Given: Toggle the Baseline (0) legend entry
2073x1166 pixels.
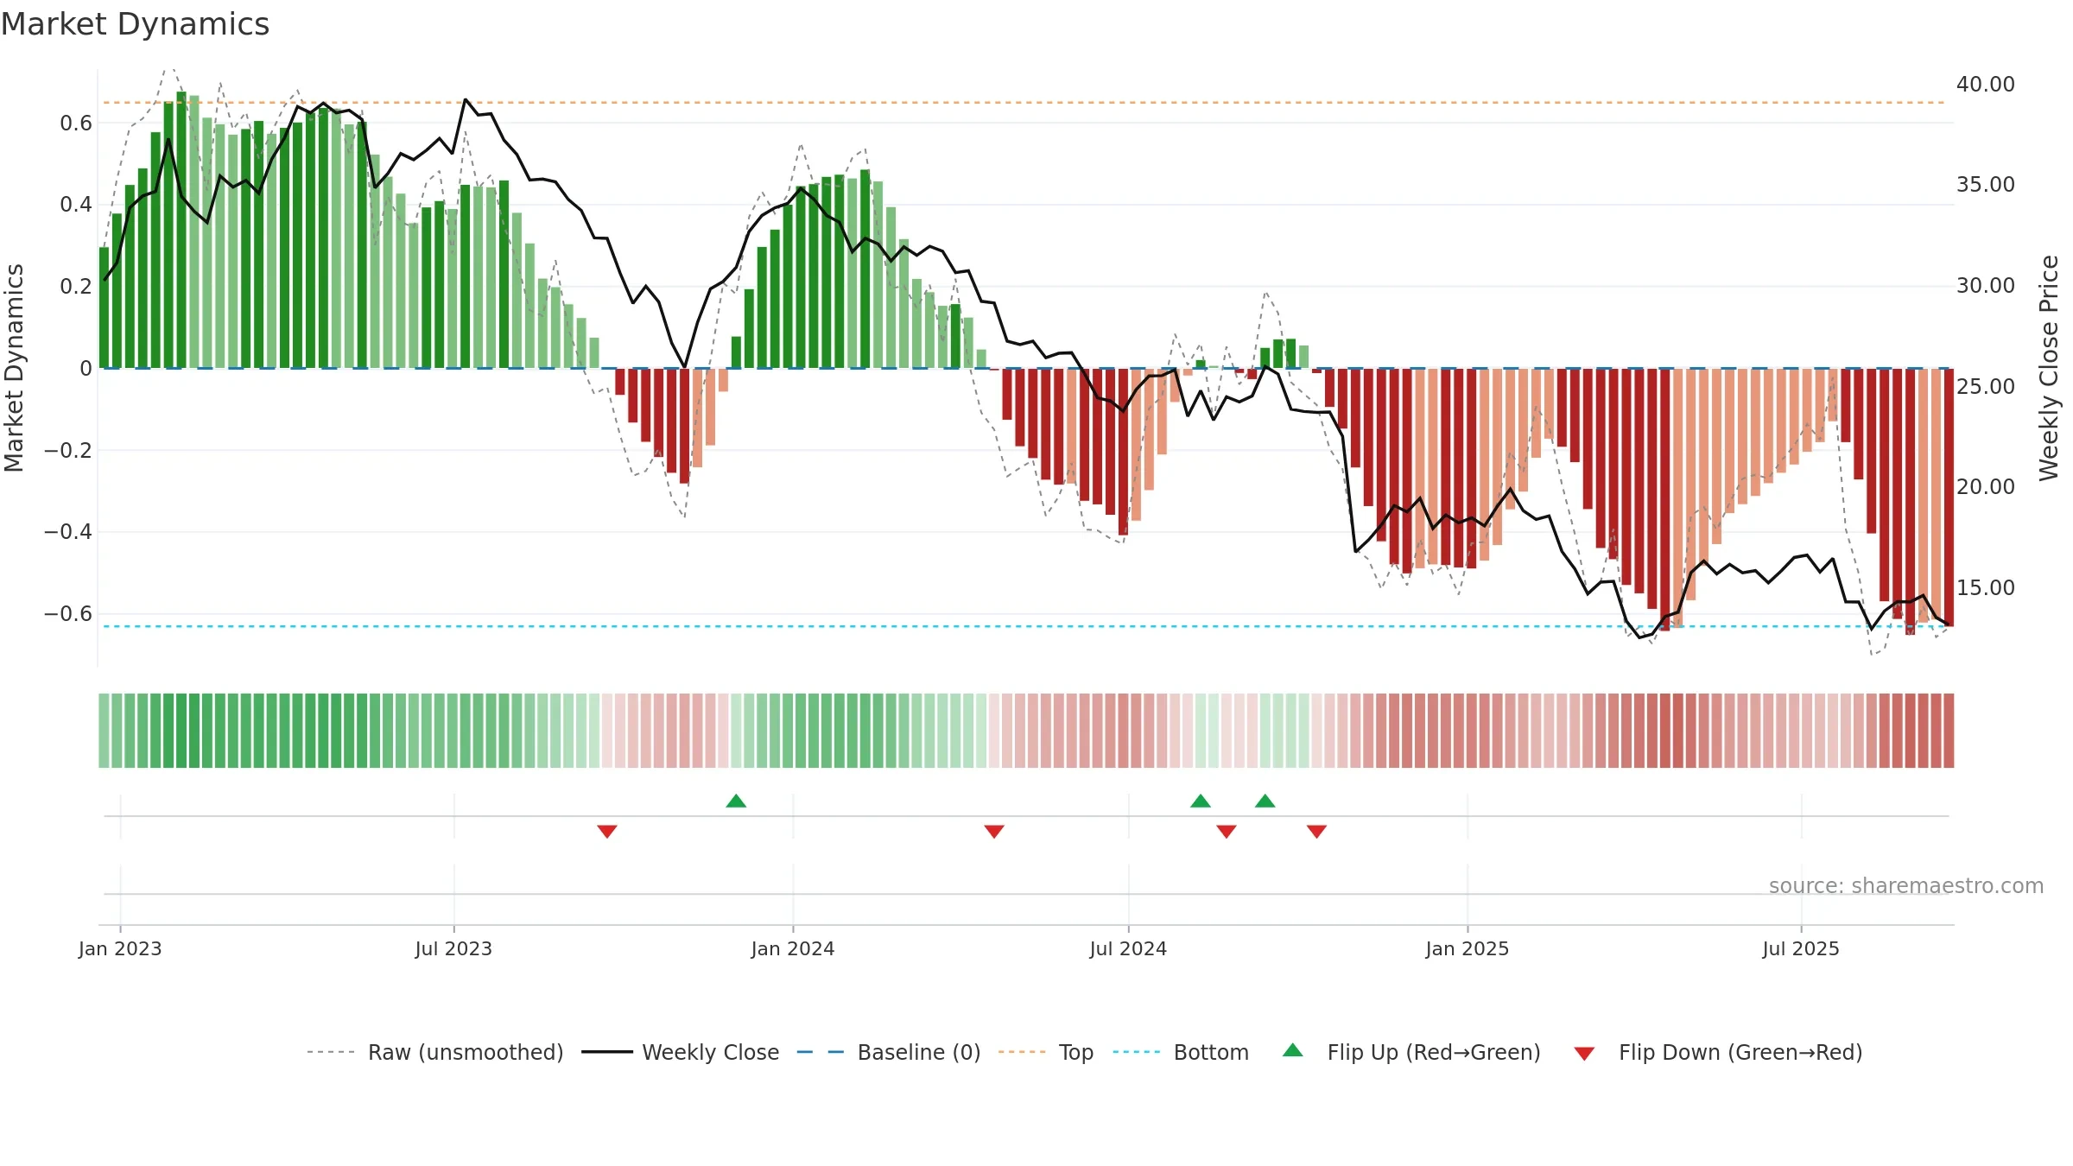Looking at the screenshot, I should coord(889,1052).
